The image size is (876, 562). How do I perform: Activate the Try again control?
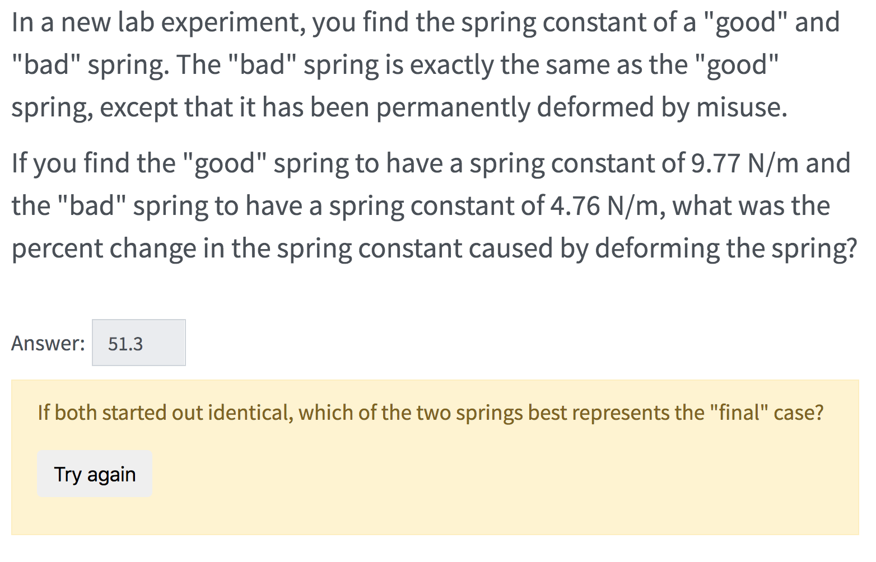(x=94, y=474)
